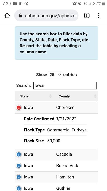
Task: Expand the Buena Vista row details
Action: pos(19,166)
